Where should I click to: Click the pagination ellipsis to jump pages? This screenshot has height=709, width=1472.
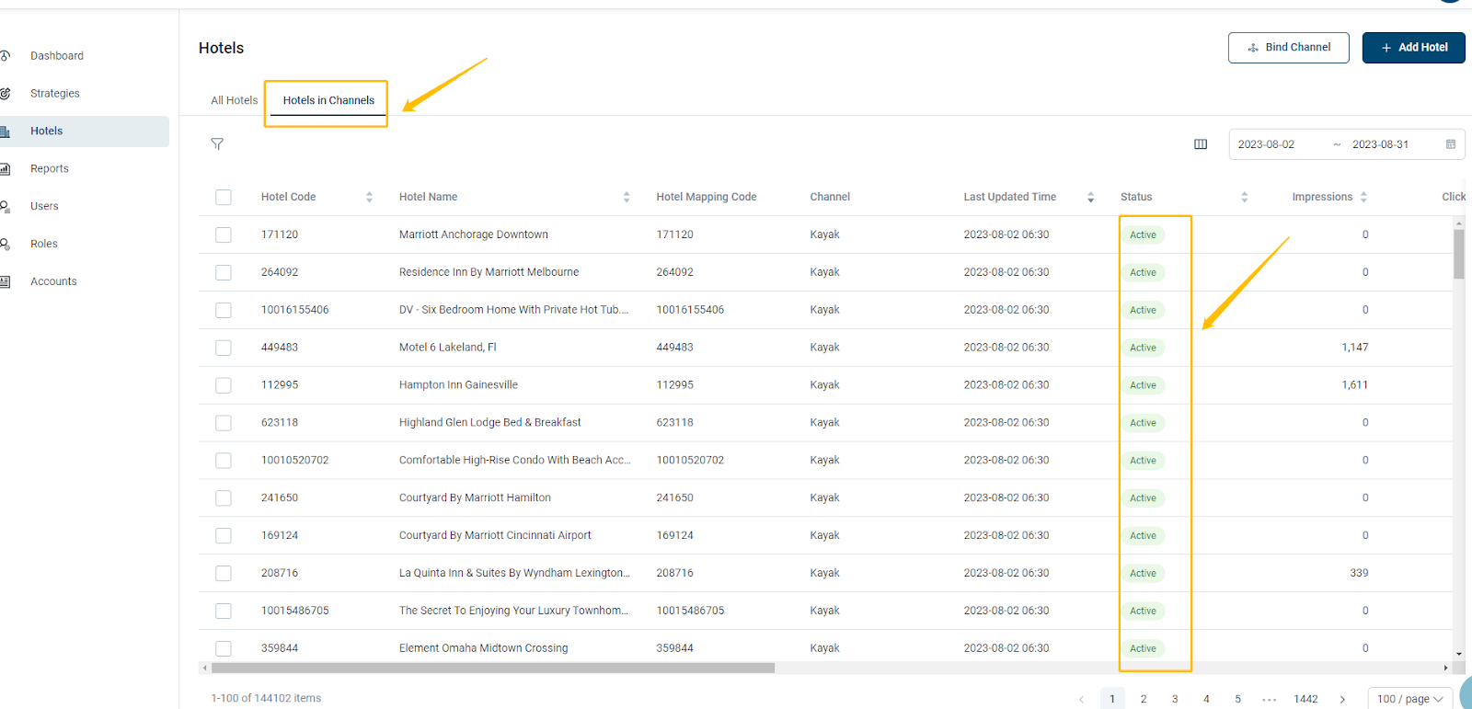(1270, 700)
